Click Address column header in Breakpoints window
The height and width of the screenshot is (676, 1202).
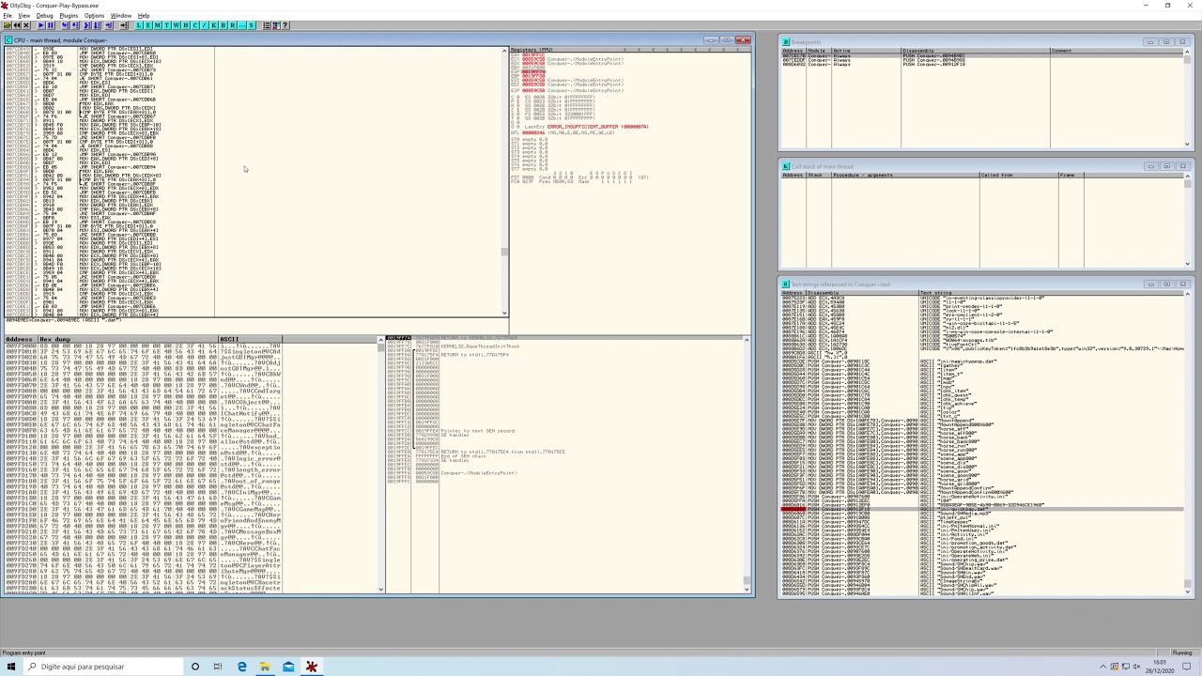tap(794, 51)
